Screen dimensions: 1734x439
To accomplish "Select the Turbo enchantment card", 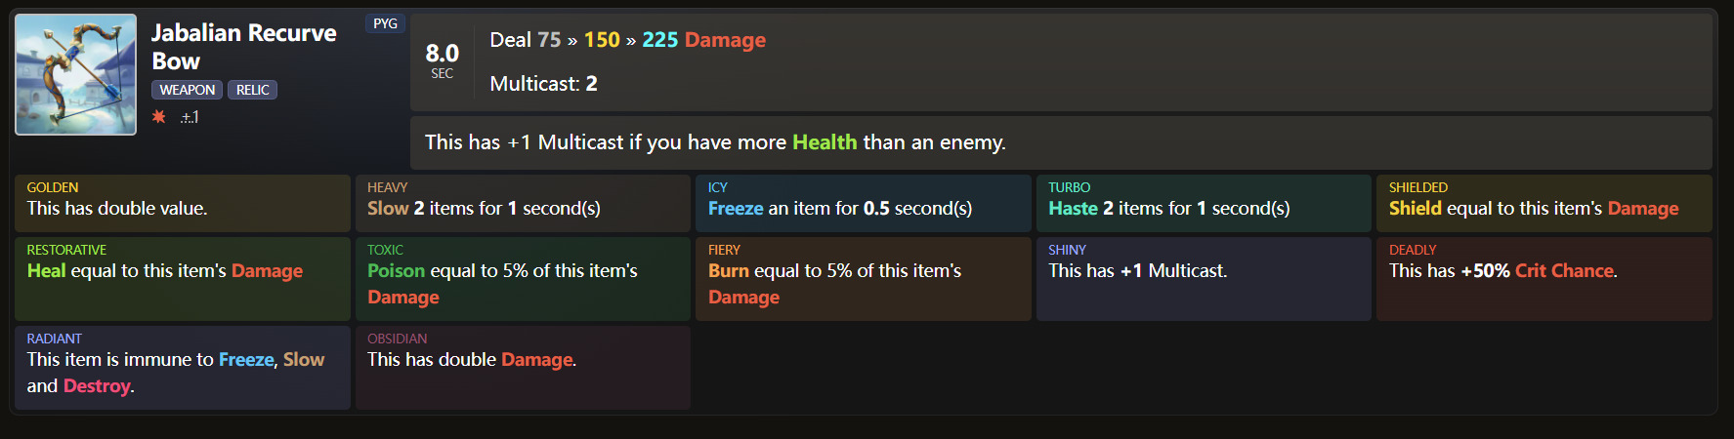I will pyautogui.click(x=1204, y=203).
